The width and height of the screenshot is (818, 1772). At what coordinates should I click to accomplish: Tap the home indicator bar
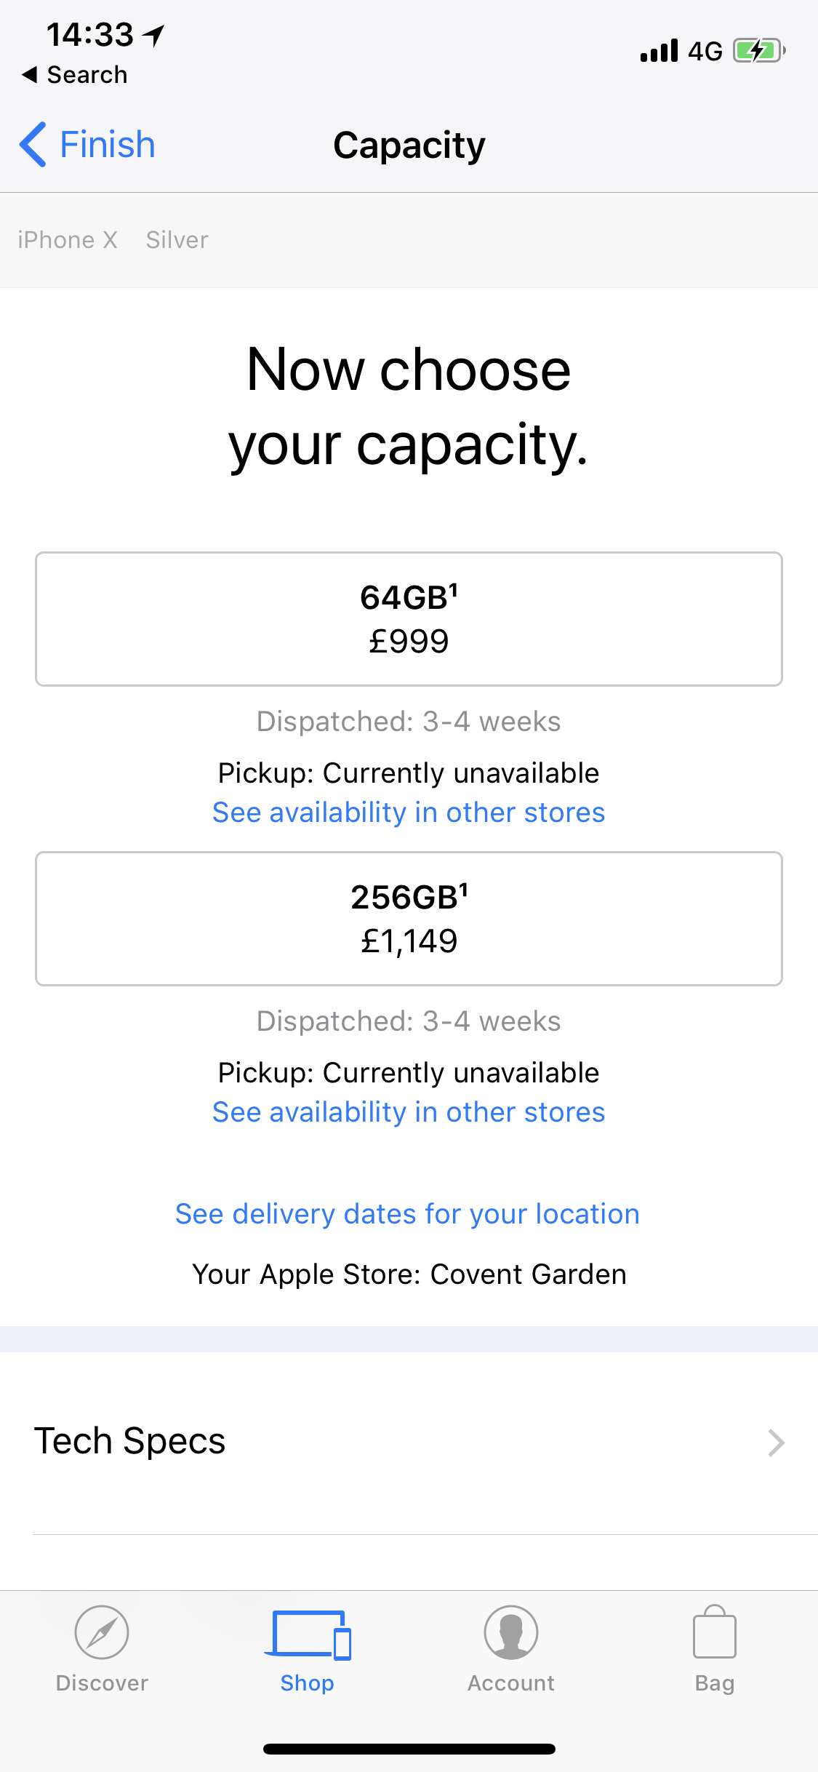pos(409,1749)
